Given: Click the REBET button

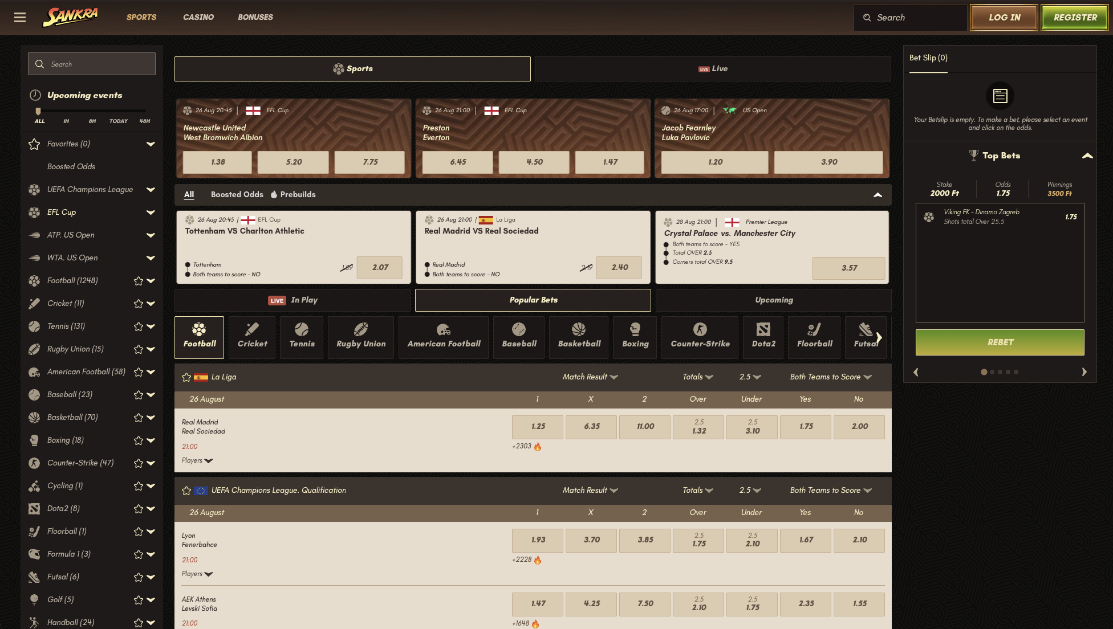Looking at the screenshot, I should tap(1000, 342).
